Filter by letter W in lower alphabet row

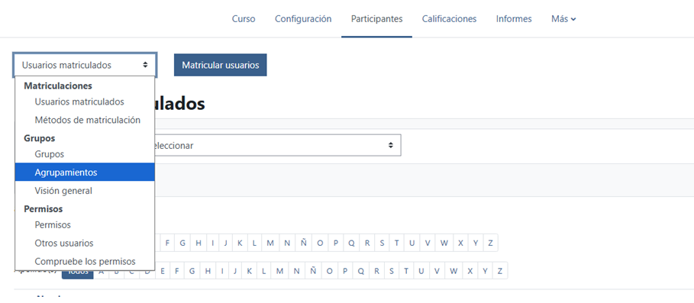click(454, 271)
